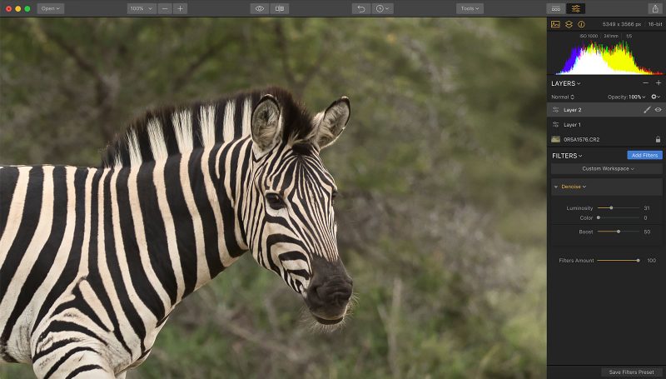Click the ISO 1000 exposure info

[589, 36]
